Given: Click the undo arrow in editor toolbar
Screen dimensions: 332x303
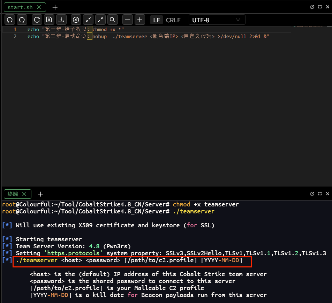Looking at the screenshot, I should 10,20.
